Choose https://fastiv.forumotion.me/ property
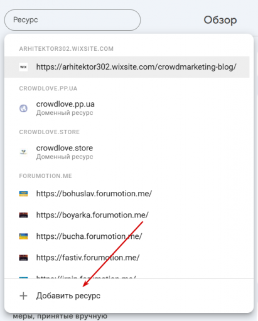The image size is (258, 321). pyautogui.click(x=127, y=258)
